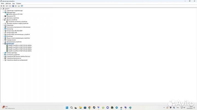Show hidden tray icons chevron

[164, 108]
